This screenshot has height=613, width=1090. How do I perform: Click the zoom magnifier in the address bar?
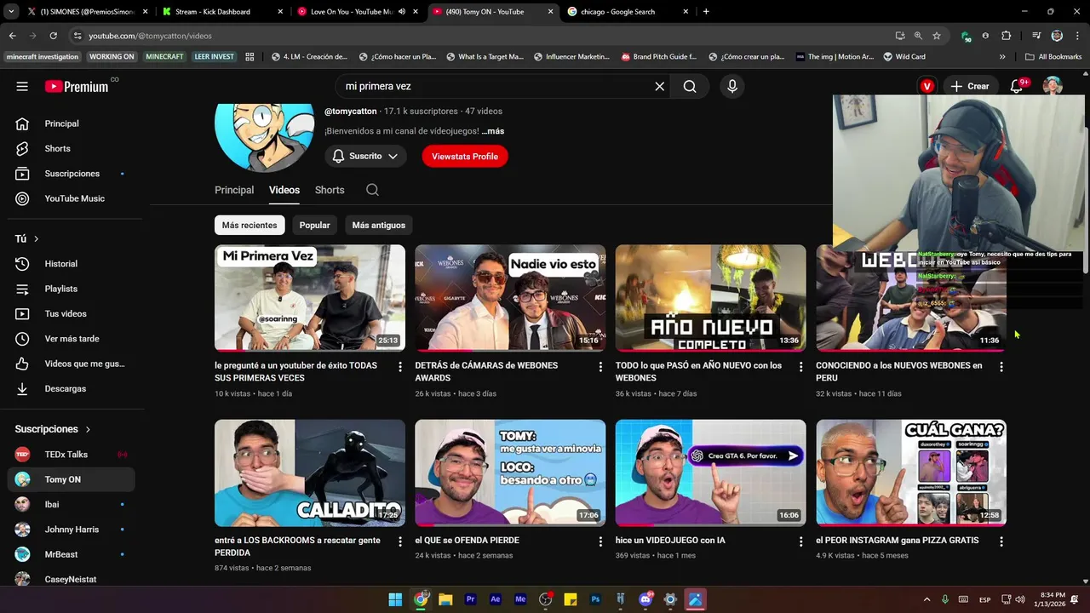918,36
